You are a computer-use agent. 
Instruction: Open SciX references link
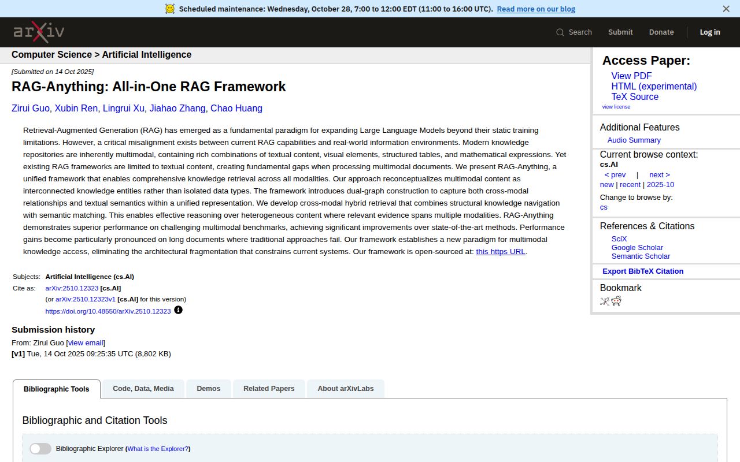[619, 239]
